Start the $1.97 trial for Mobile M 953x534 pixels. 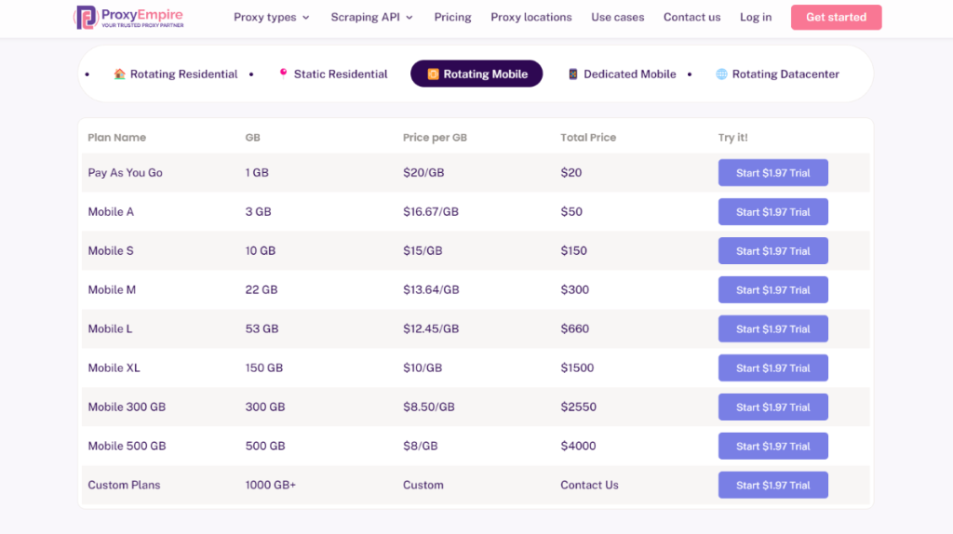pyautogui.click(x=772, y=290)
